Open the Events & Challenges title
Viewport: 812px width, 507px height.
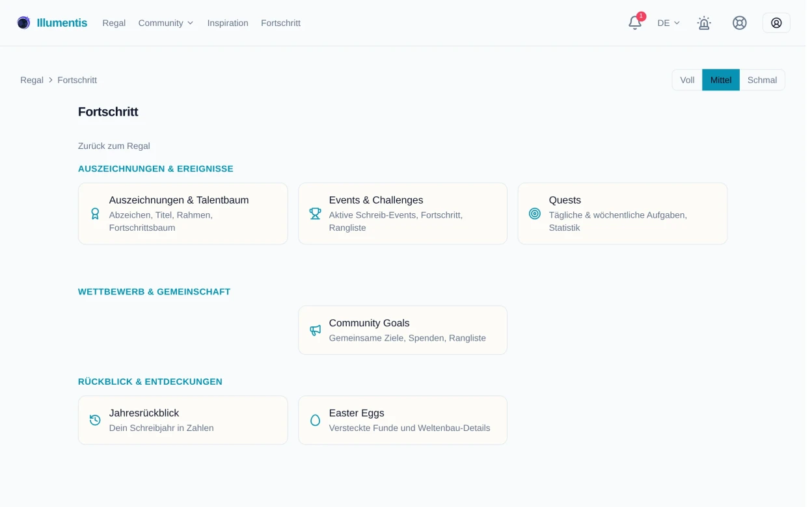[x=376, y=200]
